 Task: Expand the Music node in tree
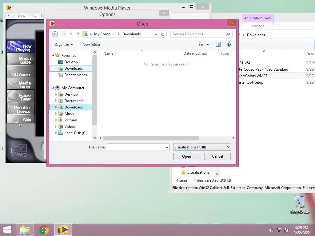(x=56, y=114)
